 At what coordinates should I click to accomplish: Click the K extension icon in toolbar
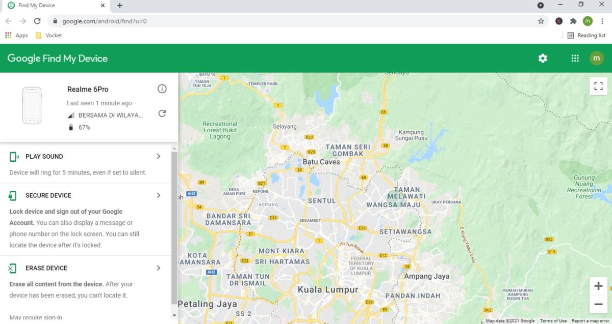tap(559, 21)
